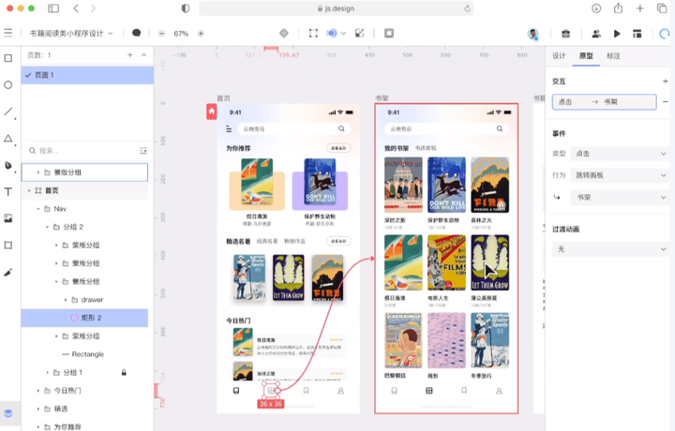Select the 矩形 2 layer
Image resolution: width=675 pixels, height=431 pixels.
(x=84, y=318)
